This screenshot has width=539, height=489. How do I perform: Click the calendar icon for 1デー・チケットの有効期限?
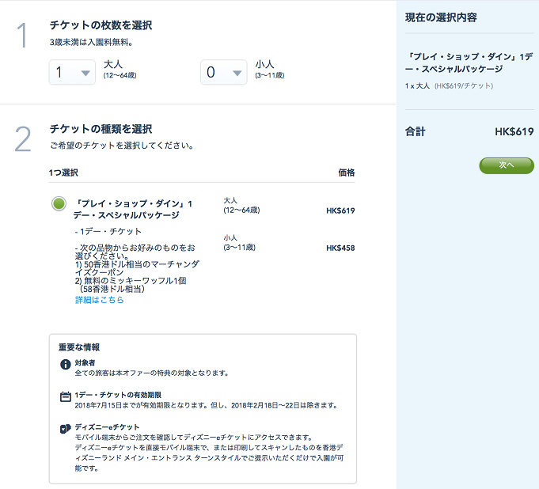tap(66, 396)
